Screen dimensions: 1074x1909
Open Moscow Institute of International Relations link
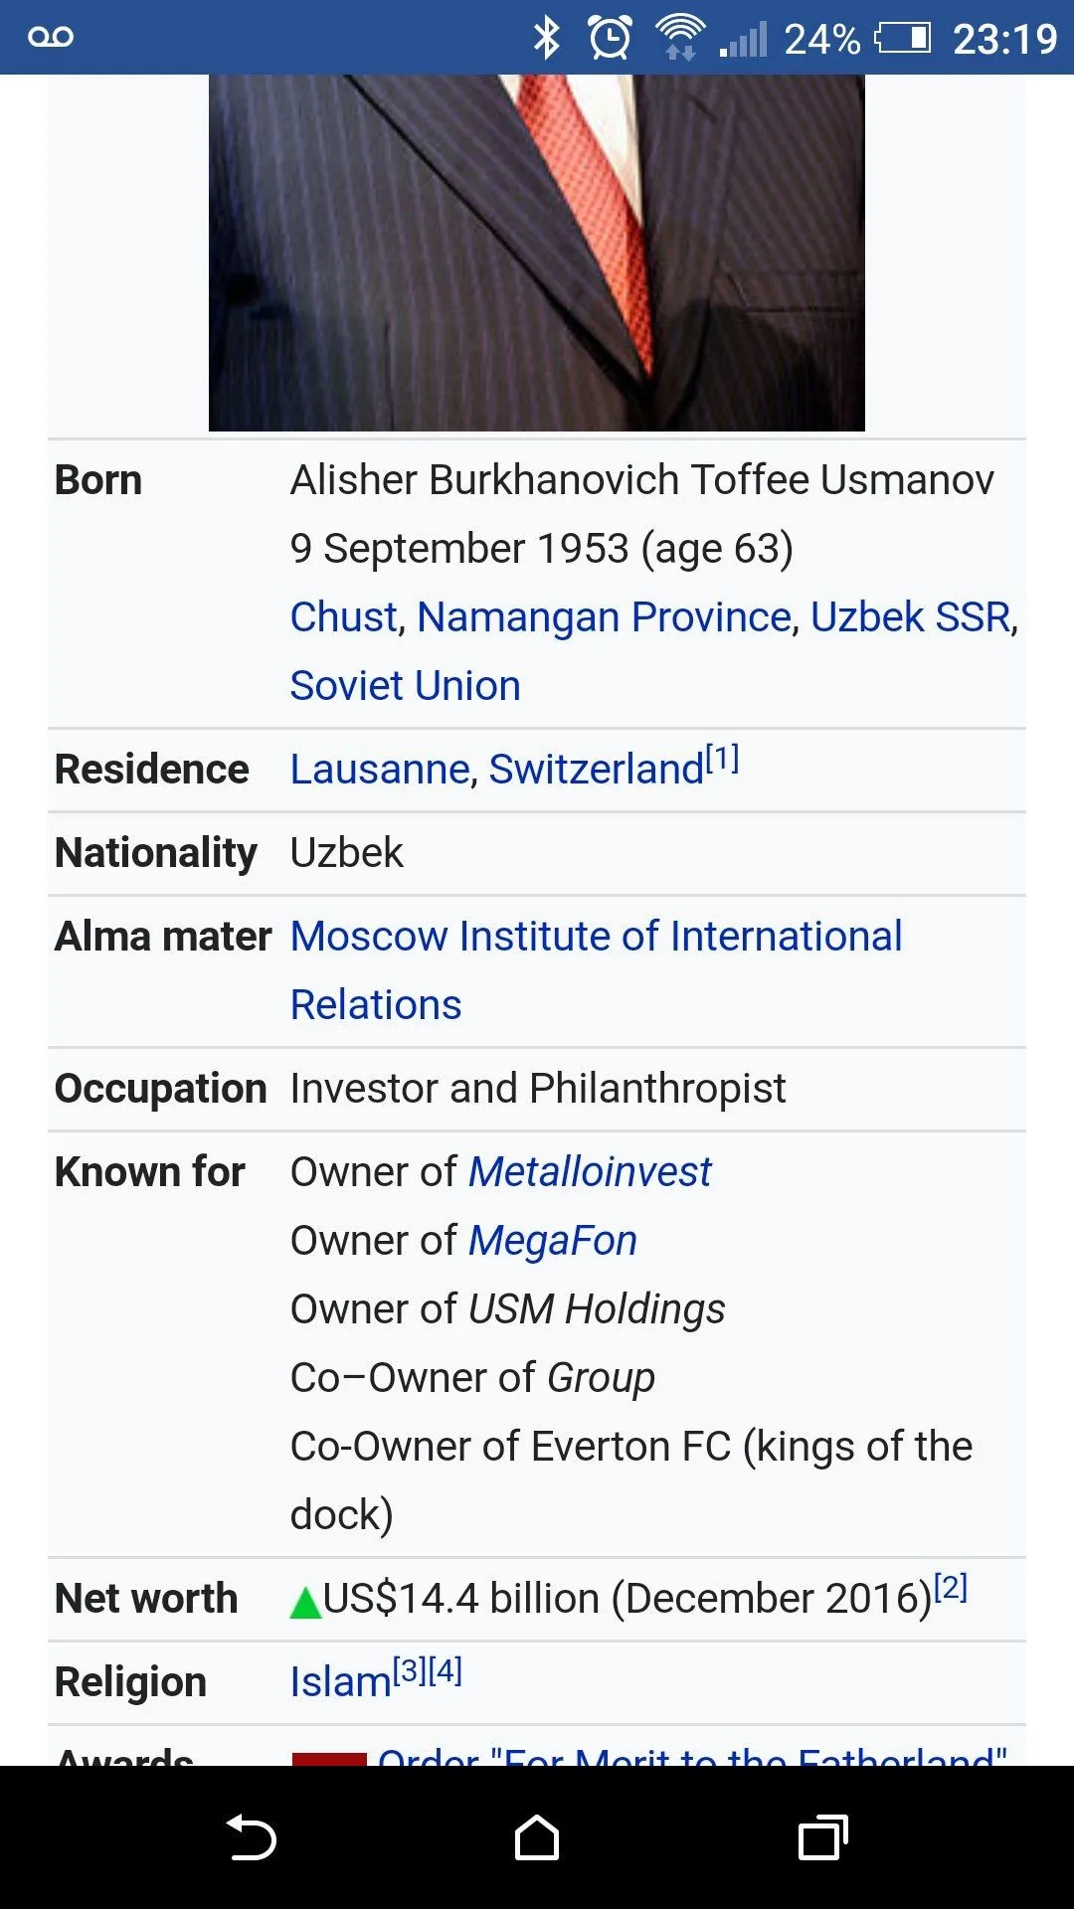(596, 937)
